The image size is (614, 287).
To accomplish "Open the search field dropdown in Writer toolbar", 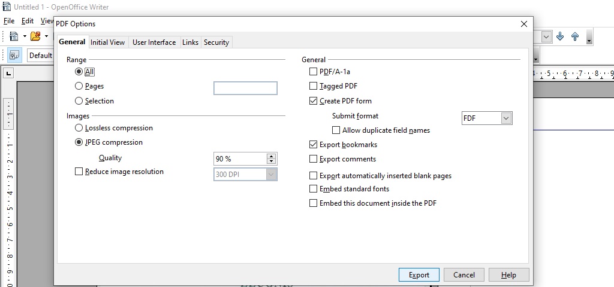I will pos(547,36).
